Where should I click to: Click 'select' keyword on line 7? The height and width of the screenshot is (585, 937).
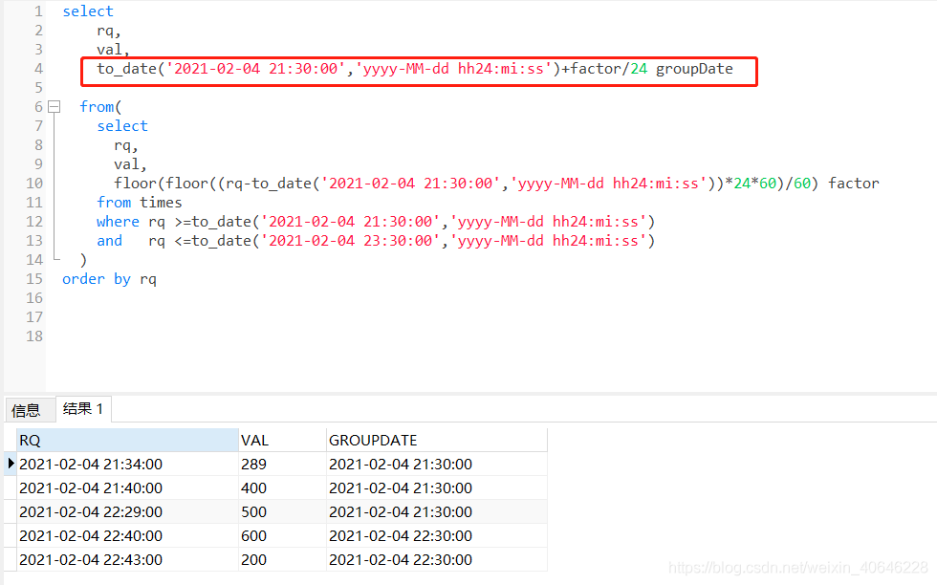(122, 126)
